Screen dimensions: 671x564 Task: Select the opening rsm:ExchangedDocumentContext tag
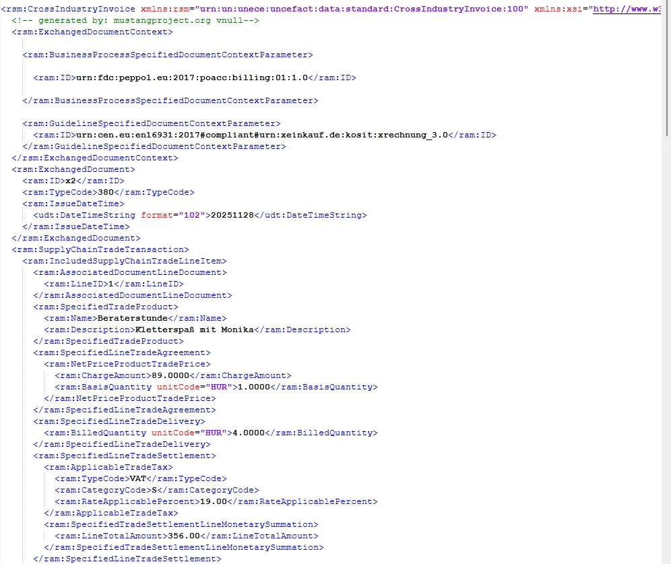pos(92,32)
